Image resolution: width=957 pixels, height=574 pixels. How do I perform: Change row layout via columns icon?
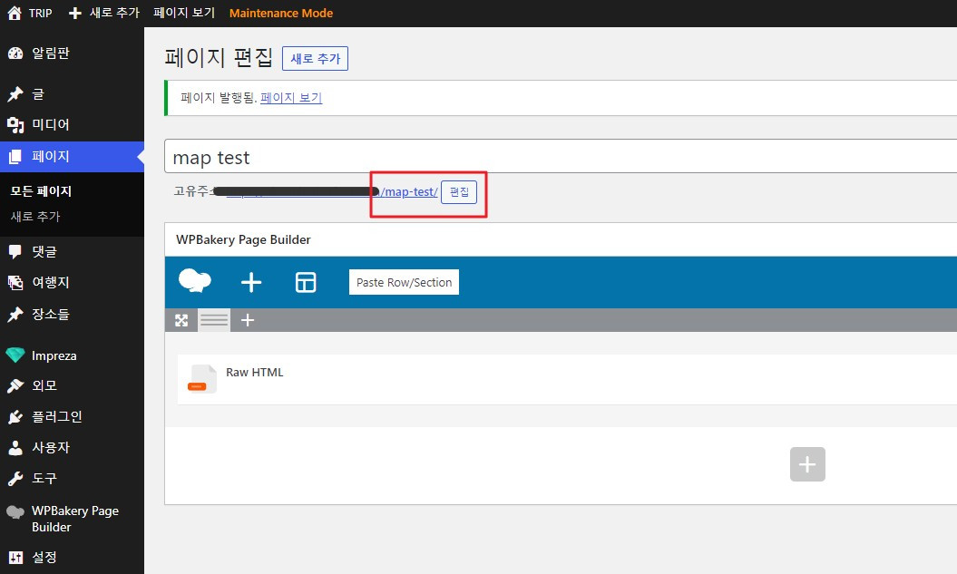pyautogui.click(x=214, y=320)
